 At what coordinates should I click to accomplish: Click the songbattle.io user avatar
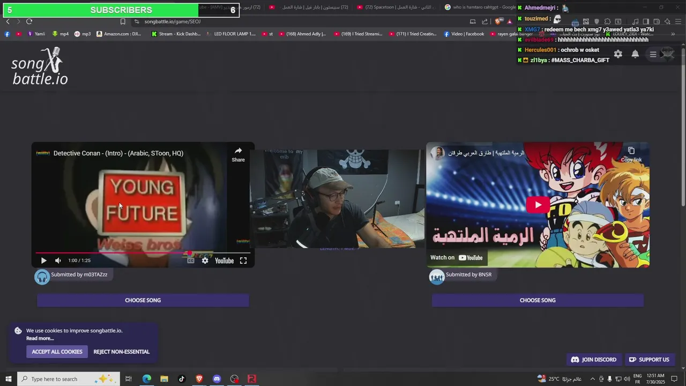tap(667, 54)
